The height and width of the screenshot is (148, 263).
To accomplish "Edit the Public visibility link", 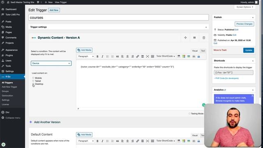I will [x=235, y=35].
